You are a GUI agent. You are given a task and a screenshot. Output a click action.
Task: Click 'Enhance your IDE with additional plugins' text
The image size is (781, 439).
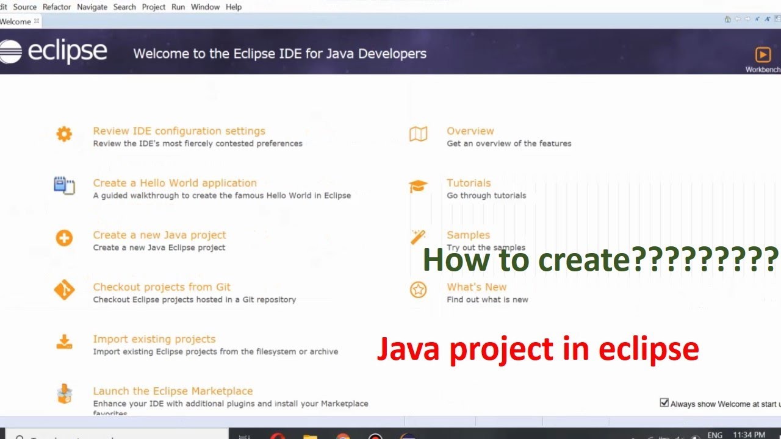(x=231, y=404)
